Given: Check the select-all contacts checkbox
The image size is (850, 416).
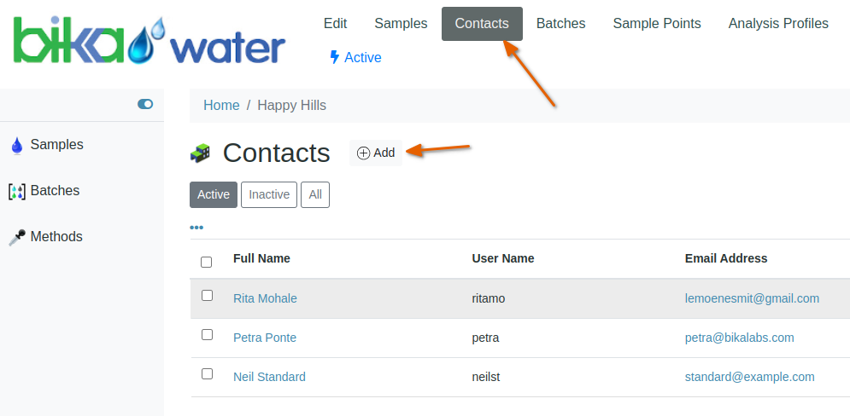Looking at the screenshot, I should pyautogui.click(x=206, y=262).
